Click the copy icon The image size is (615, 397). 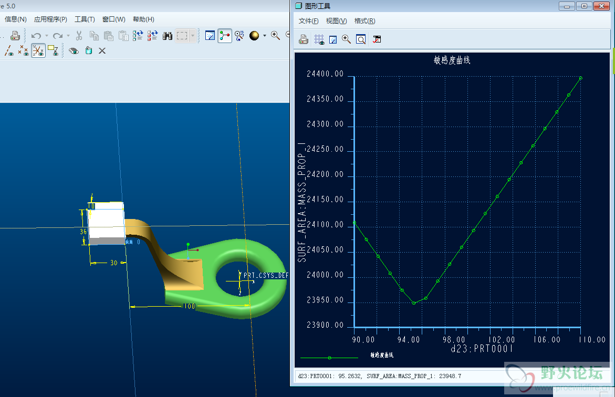click(94, 36)
